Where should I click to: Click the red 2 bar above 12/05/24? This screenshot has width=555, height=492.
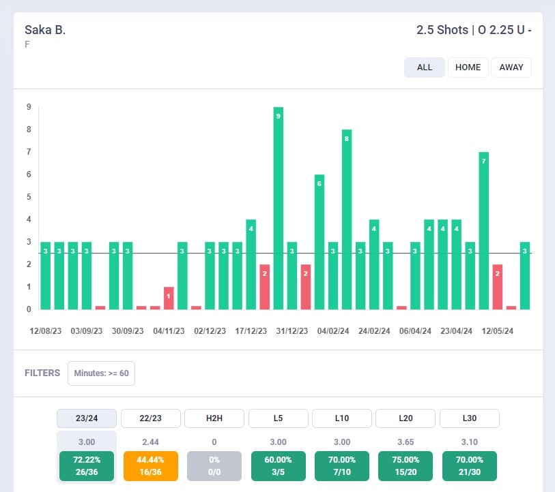[497, 287]
